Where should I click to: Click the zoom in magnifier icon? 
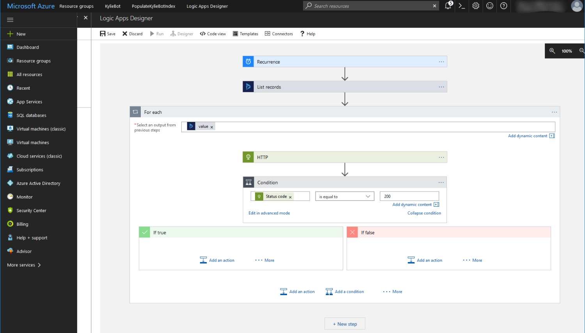pyautogui.click(x=552, y=51)
